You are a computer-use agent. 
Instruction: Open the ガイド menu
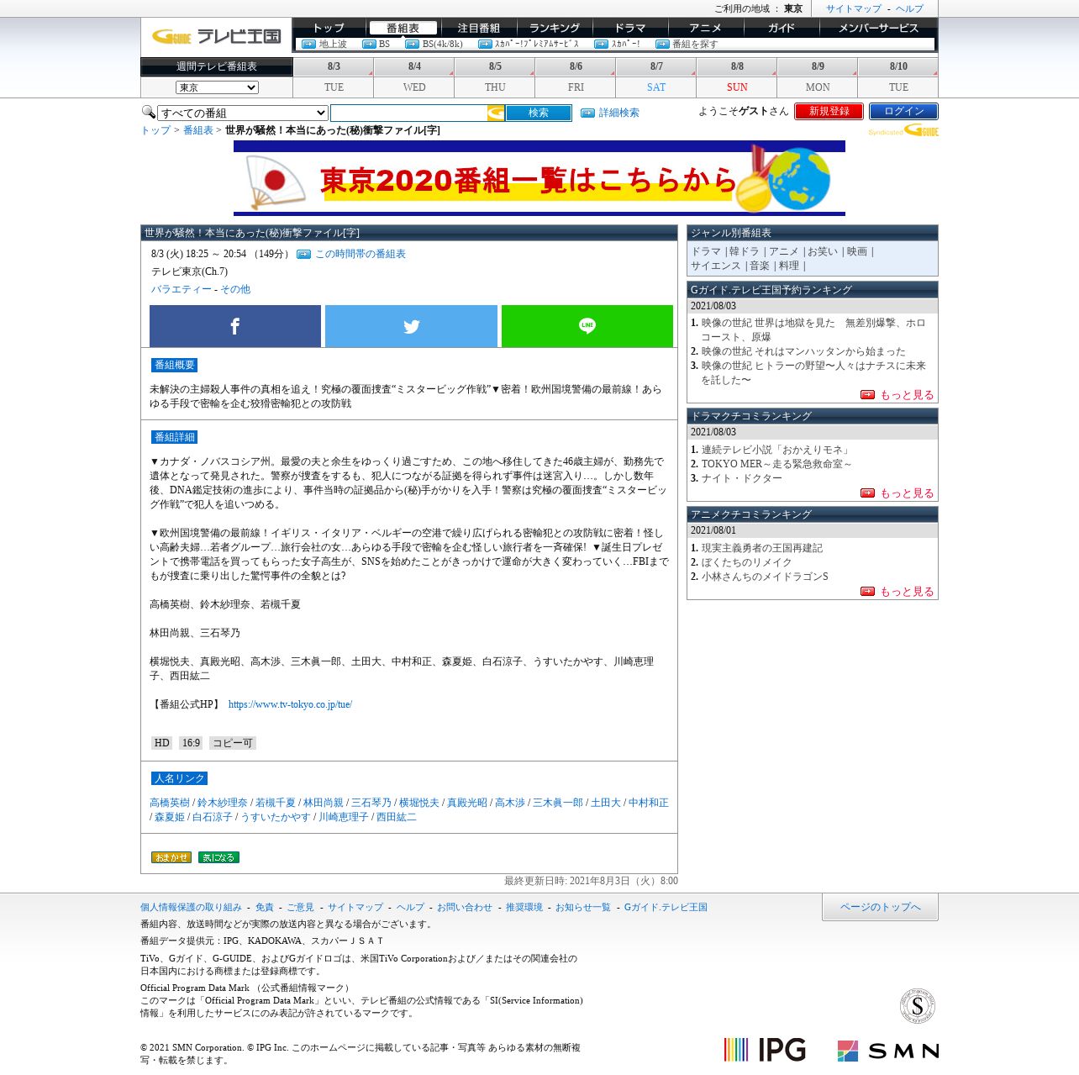pos(782,28)
